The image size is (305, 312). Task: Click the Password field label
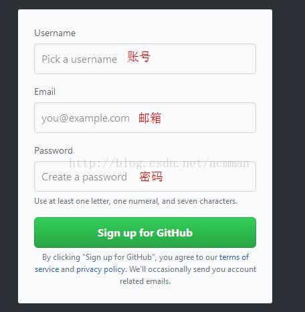click(54, 150)
